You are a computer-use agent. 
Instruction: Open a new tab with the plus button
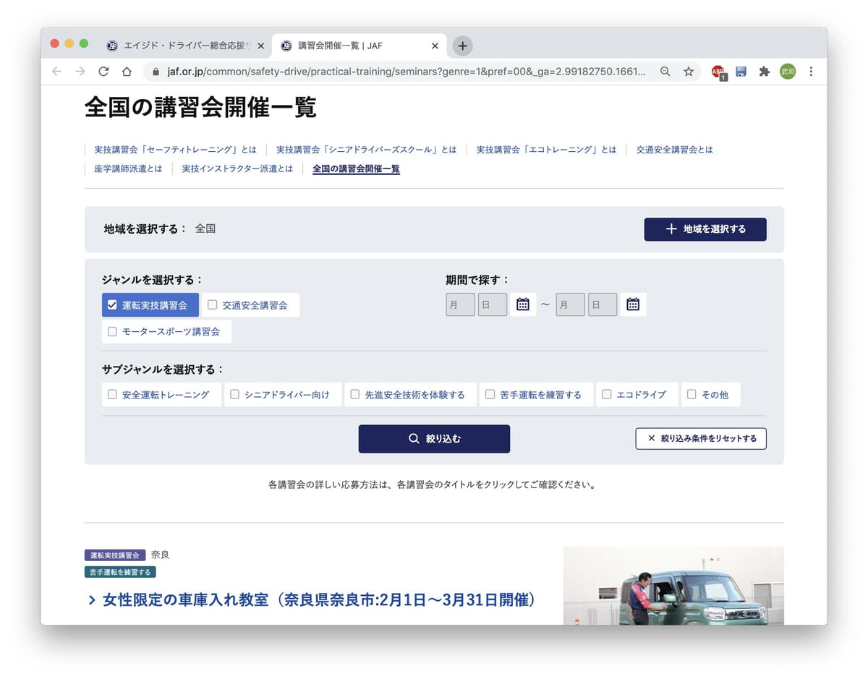click(461, 45)
